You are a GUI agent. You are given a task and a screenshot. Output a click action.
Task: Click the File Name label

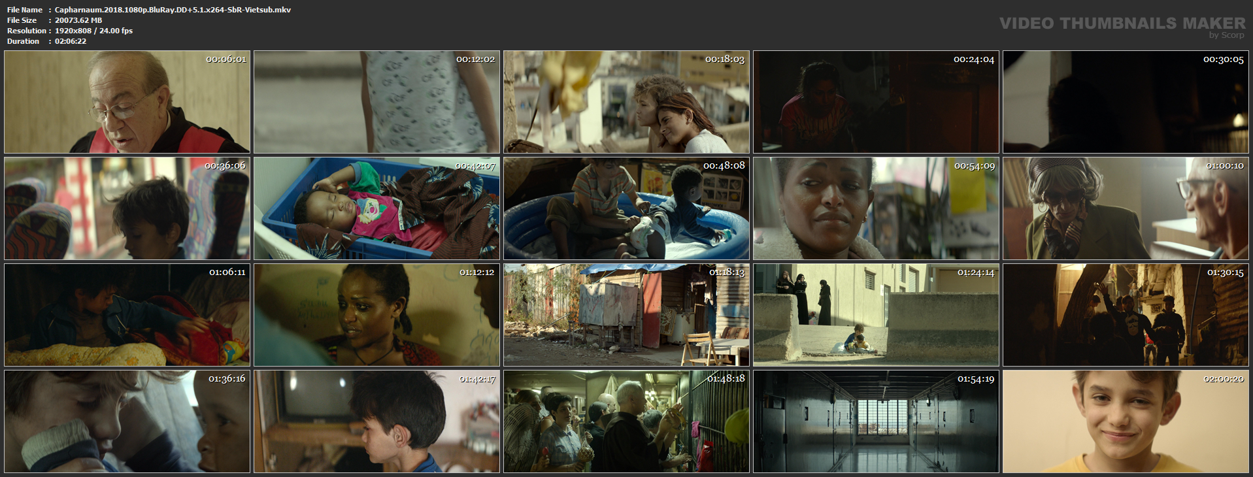(x=25, y=10)
